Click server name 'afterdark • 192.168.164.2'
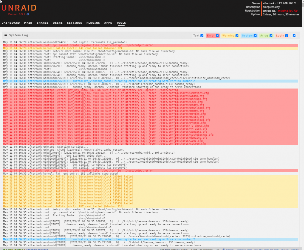This screenshot has width=304, height=250. coord(279,3)
